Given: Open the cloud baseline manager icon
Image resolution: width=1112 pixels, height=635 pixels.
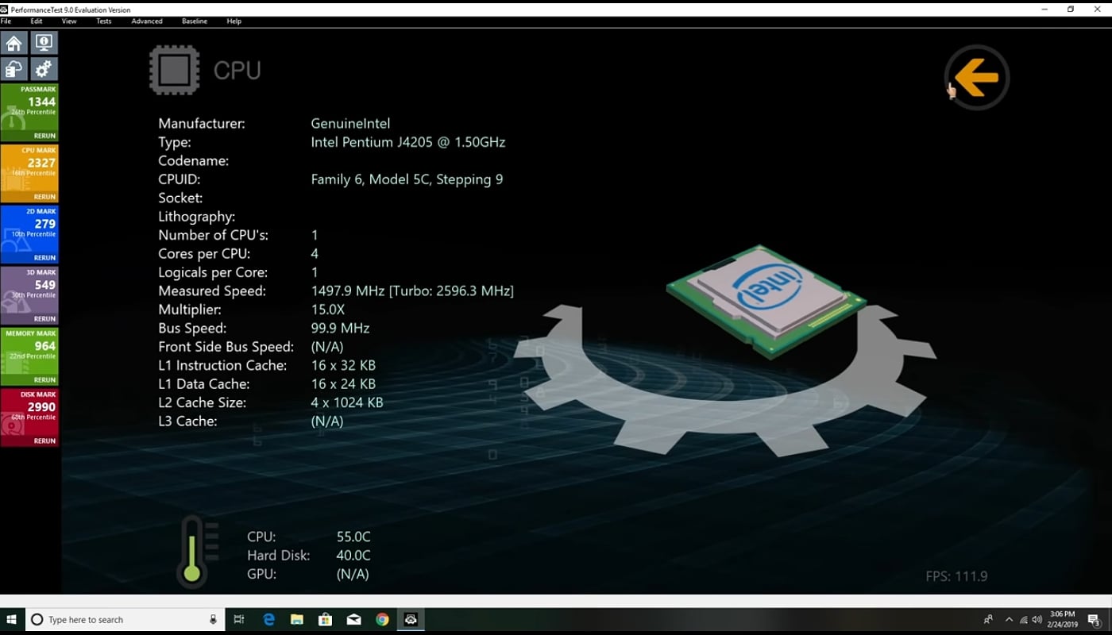Looking at the screenshot, I should tap(14, 69).
